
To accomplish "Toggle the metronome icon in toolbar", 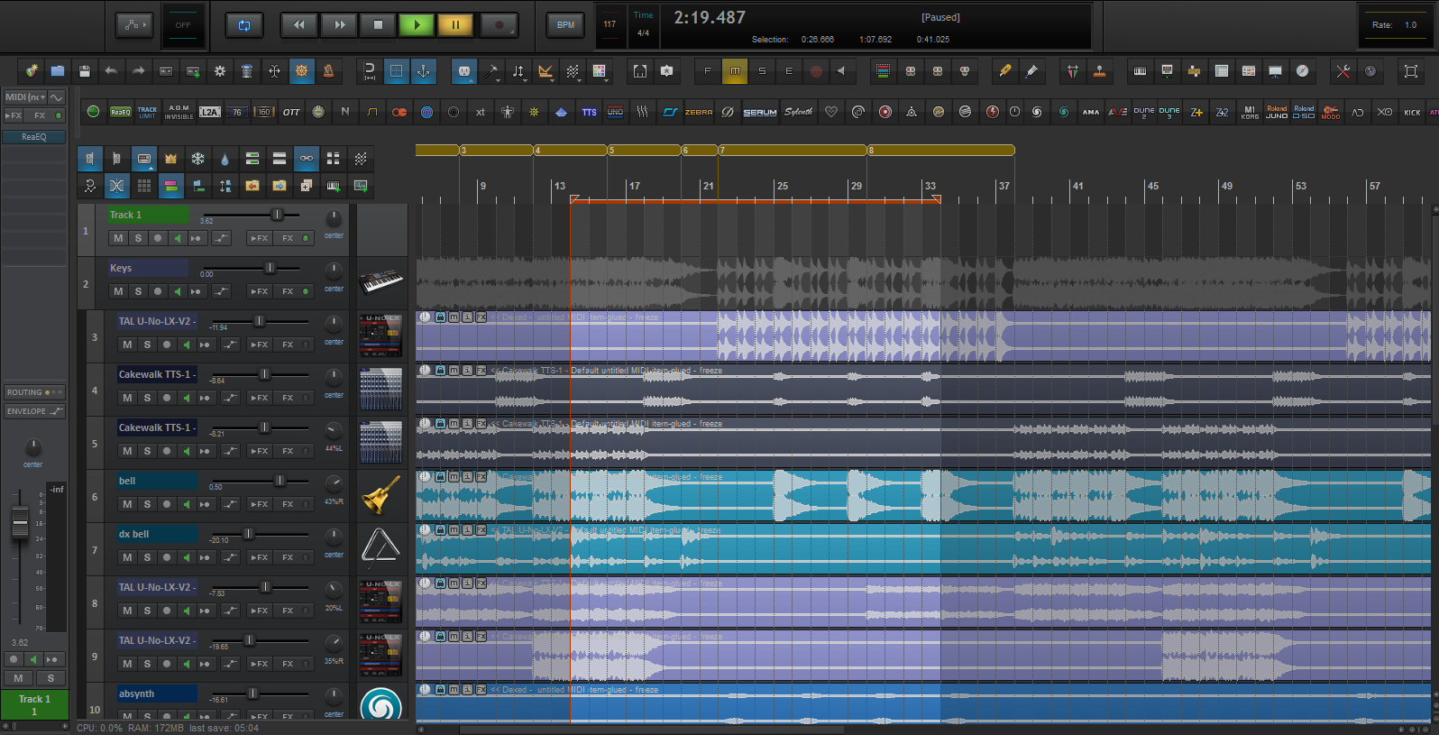I will [328, 71].
